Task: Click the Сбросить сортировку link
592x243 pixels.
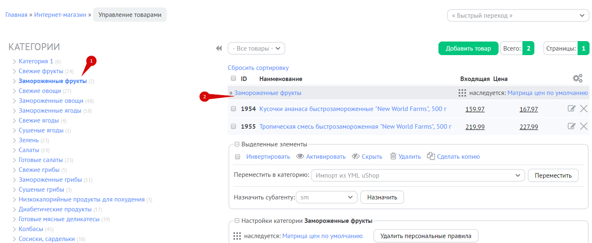Action: coord(258,68)
